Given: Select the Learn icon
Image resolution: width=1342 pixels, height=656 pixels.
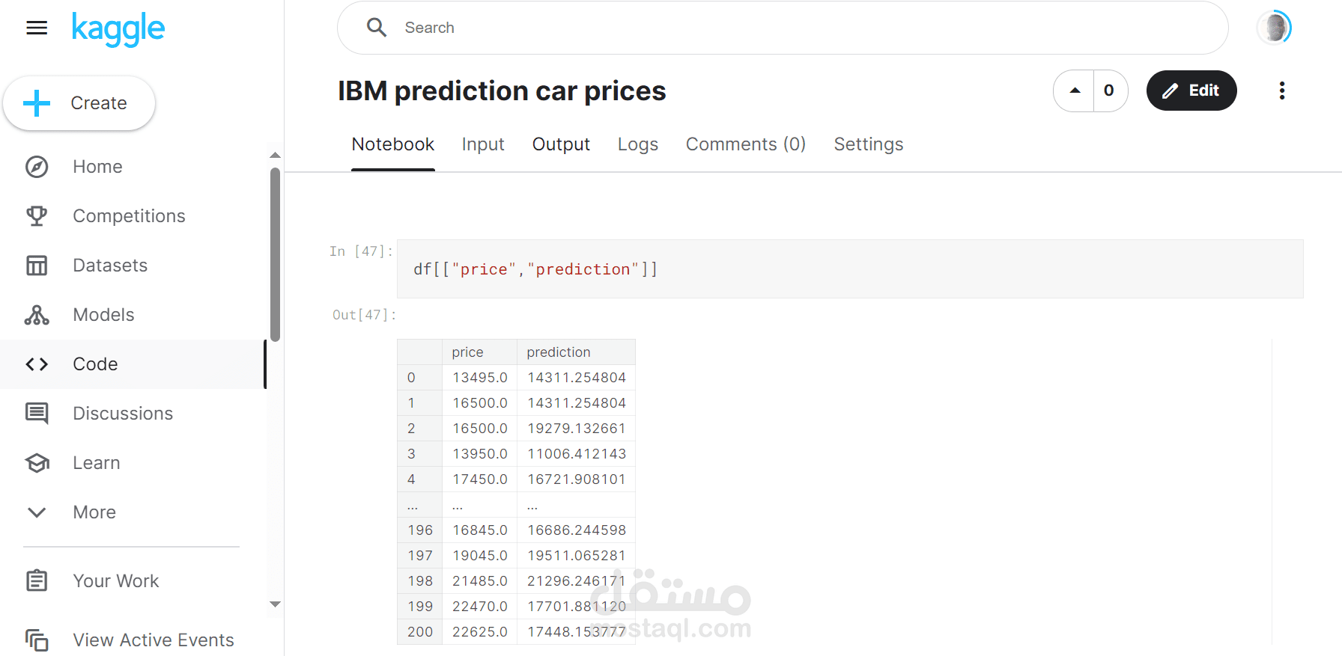Looking at the screenshot, I should click(x=36, y=462).
